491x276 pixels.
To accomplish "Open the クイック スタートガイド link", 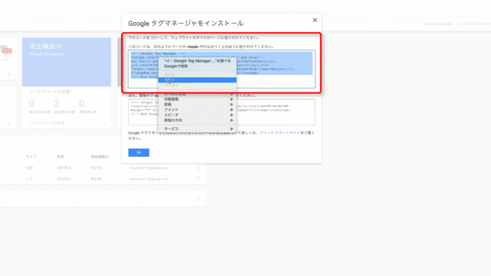I will click(280, 133).
